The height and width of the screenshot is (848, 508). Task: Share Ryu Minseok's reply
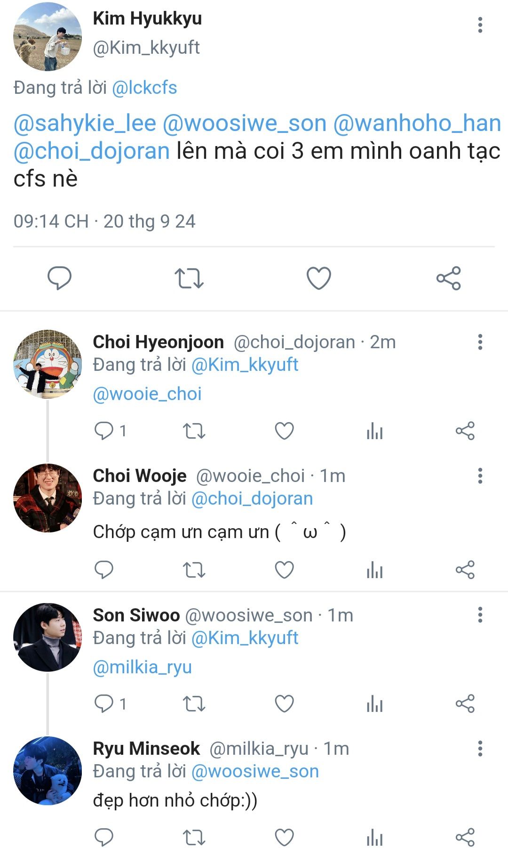[x=465, y=837]
